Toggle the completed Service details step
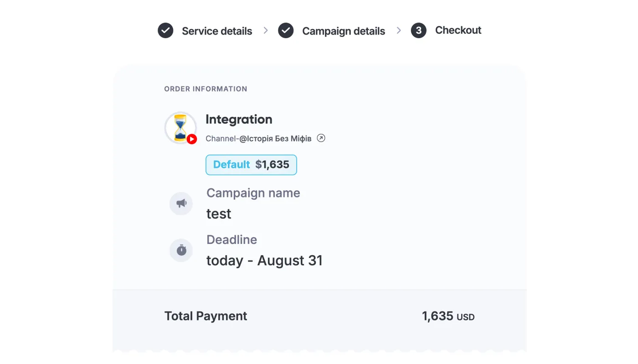 point(165,30)
